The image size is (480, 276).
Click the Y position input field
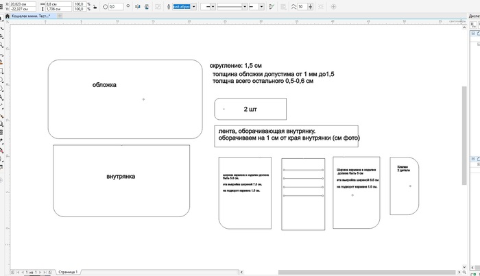pos(23,9)
